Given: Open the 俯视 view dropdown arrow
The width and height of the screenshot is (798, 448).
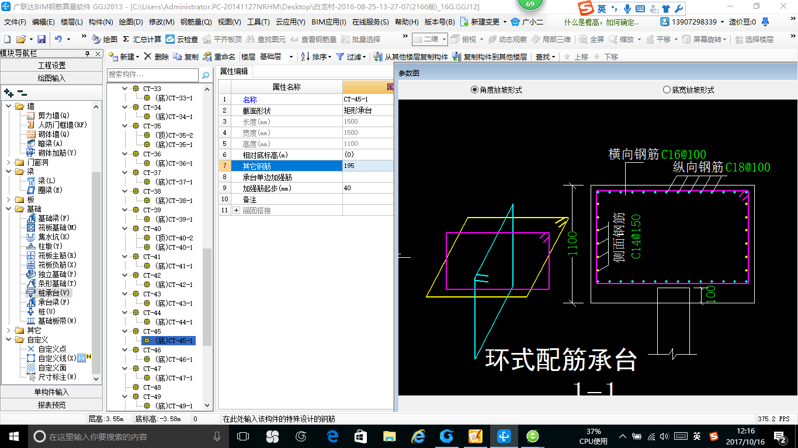Looking at the screenshot, I should tap(481, 39).
